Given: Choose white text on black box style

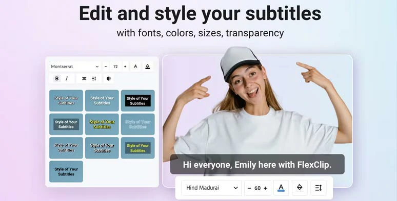Looking at the screenshot, I should 138,100.
